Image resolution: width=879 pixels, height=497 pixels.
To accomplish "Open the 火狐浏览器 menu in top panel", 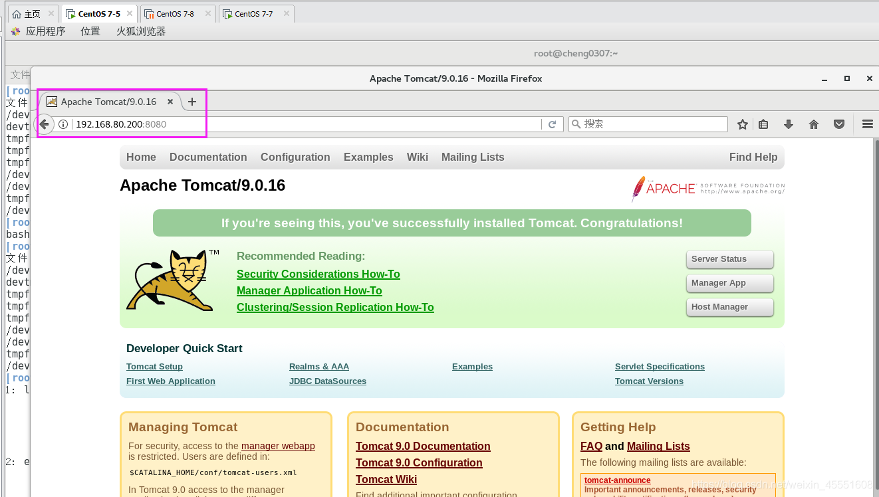I will coord(141,31).
